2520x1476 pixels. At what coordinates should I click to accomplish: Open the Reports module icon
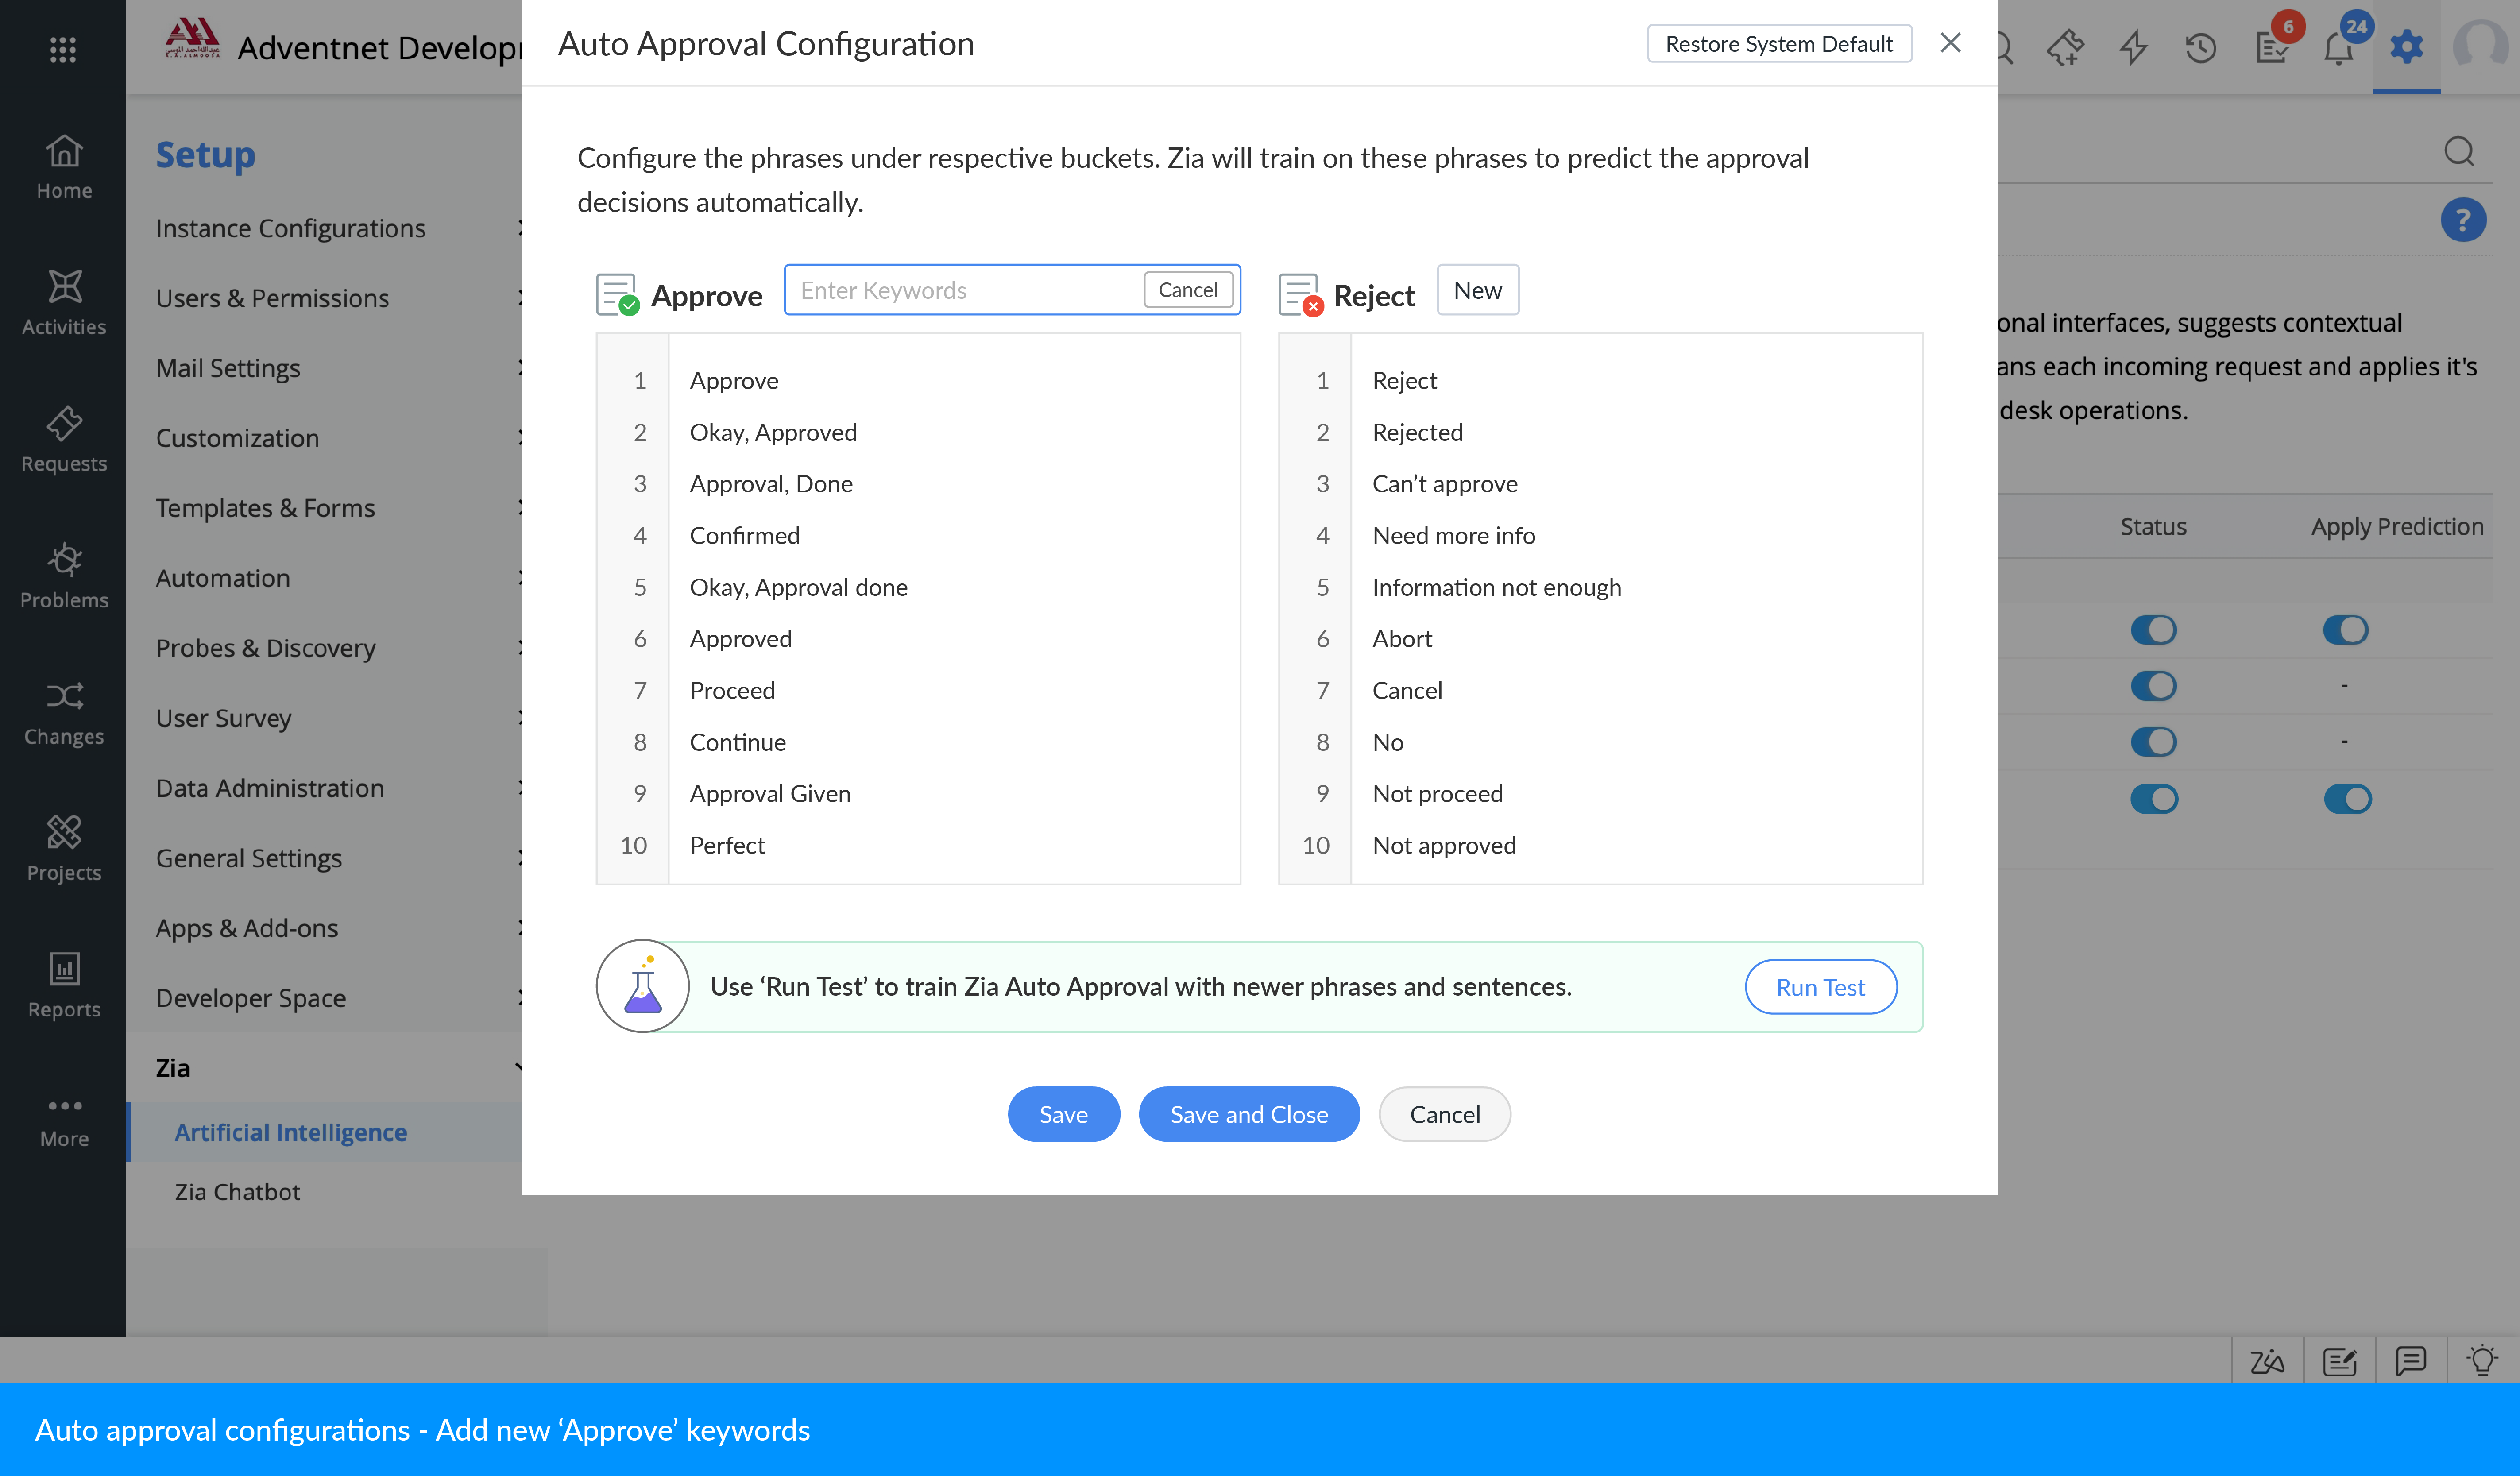click(x=64, y=986)
